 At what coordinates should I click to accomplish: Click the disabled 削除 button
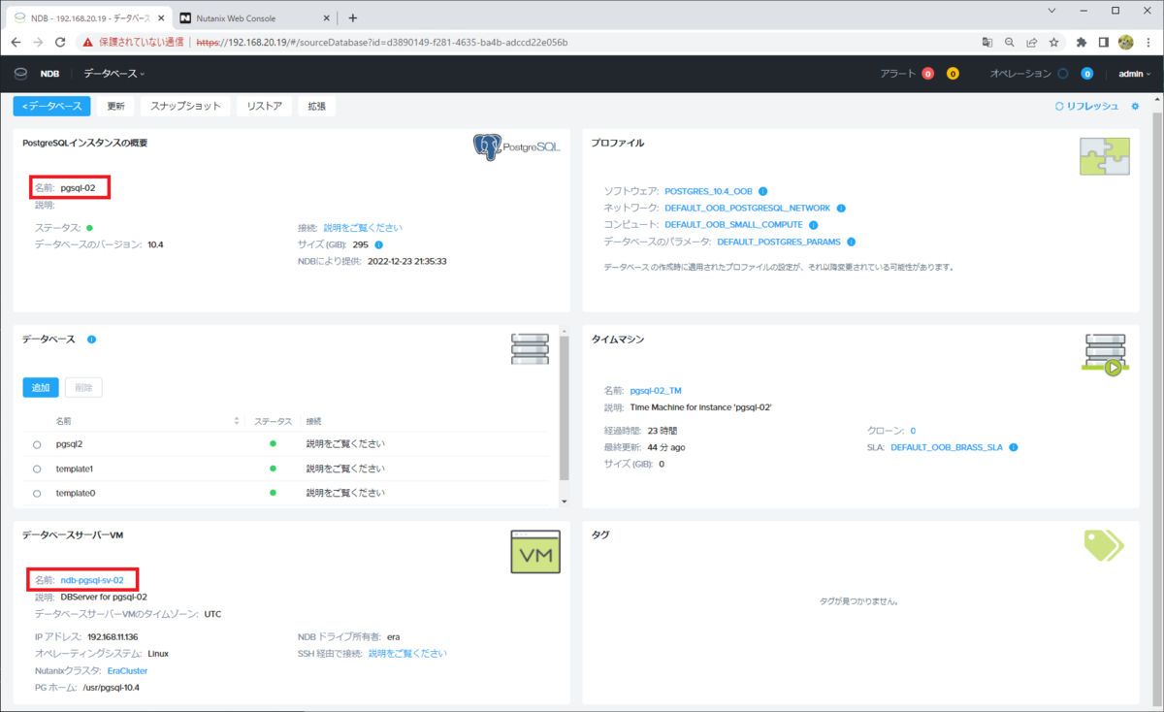pos(83,387)
